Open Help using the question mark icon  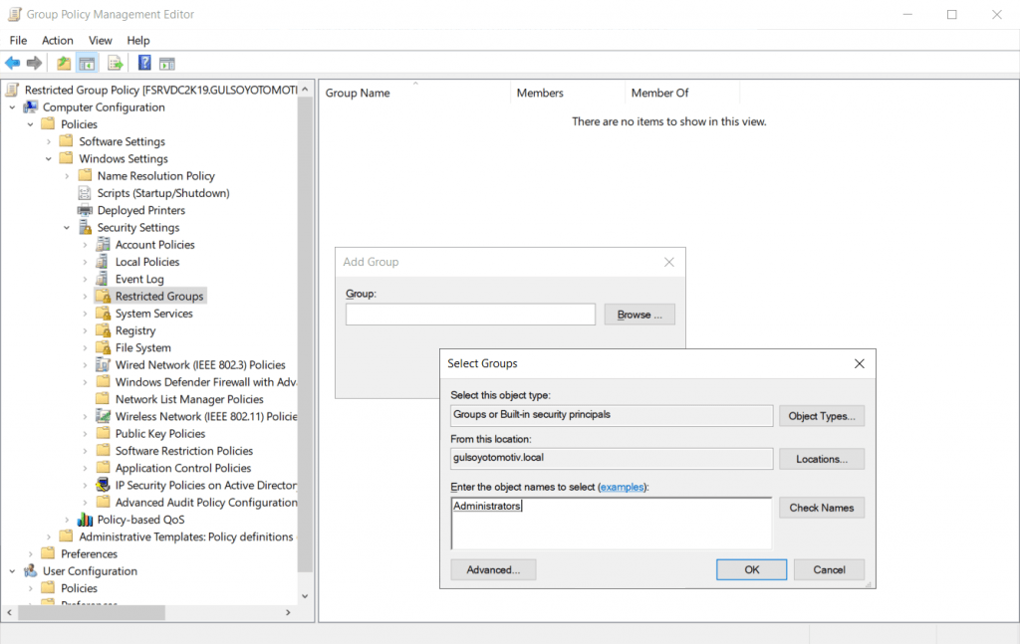[x=144, y=64]
